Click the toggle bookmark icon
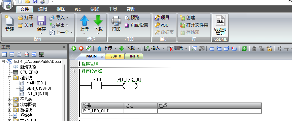This screenshot has height=121, width=292. coord(212,49)
